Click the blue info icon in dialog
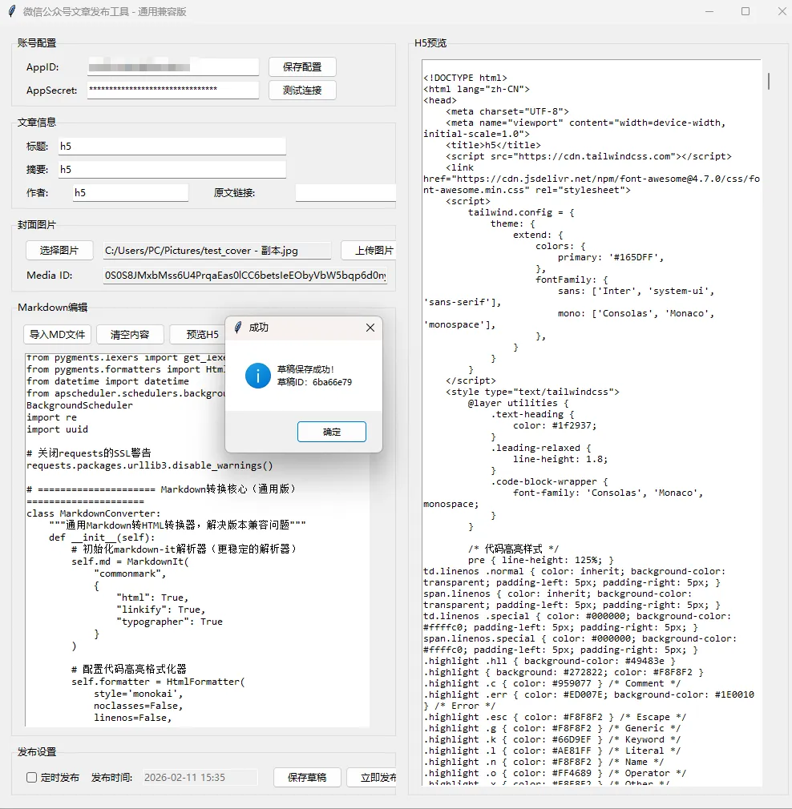Viewport: 792px width, 809px height. [257, 376]
